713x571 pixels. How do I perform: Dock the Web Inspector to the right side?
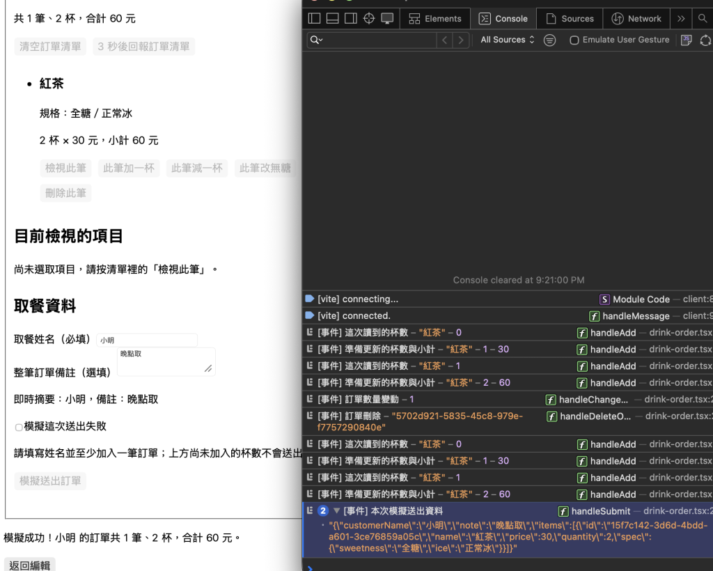(x=351, y=19)
